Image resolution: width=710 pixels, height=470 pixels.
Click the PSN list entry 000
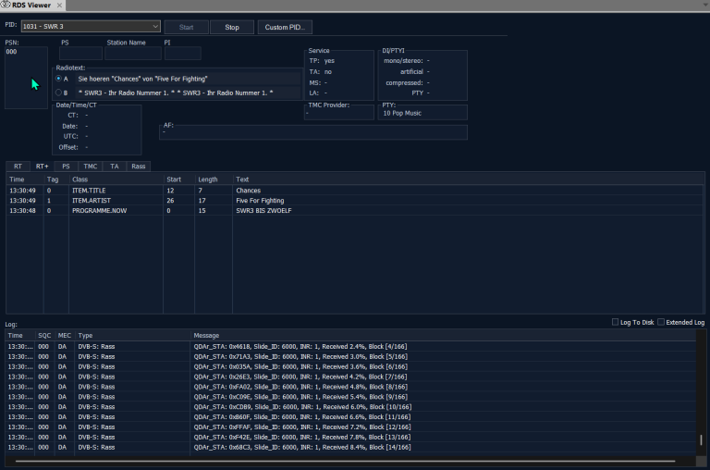11,52
